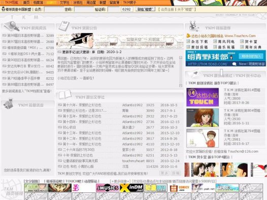
Task: Click the small icon beside 音乐祝福
Action: point(215,47)
